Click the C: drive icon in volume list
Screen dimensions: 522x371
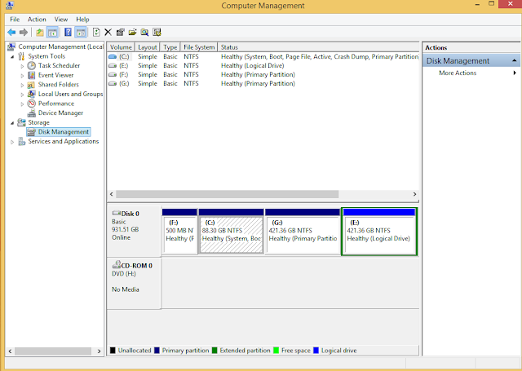[x=113, y=56]
